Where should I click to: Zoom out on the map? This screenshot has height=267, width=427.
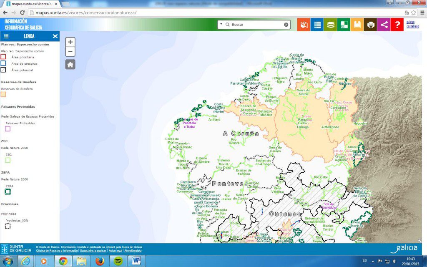pos(70,52)
